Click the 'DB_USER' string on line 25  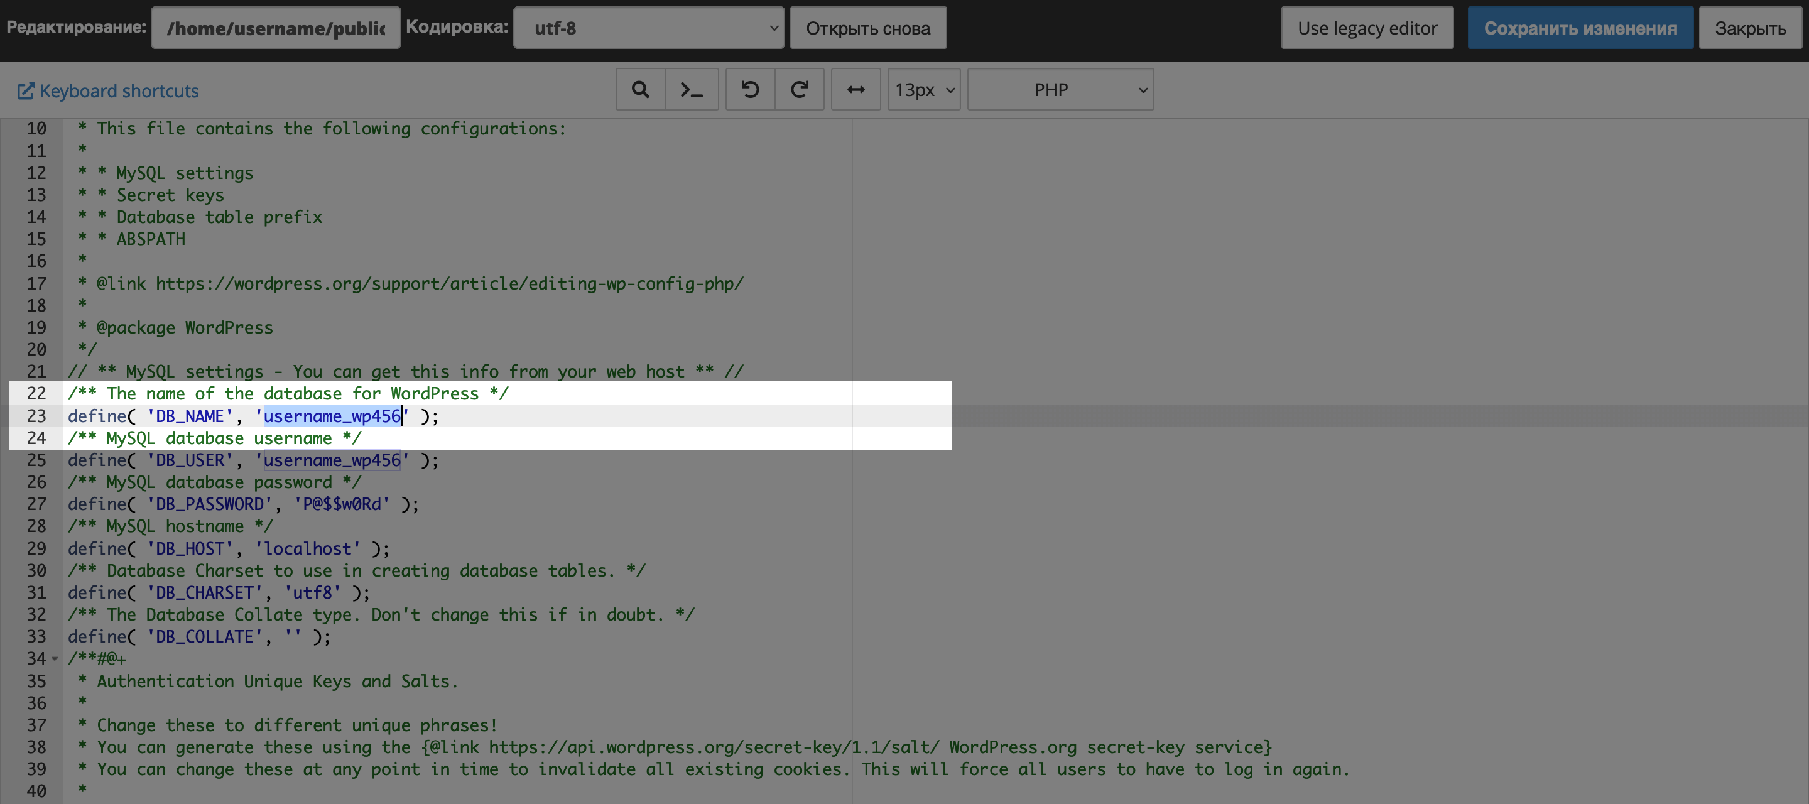pyautogui.click(x=190, y=460)
